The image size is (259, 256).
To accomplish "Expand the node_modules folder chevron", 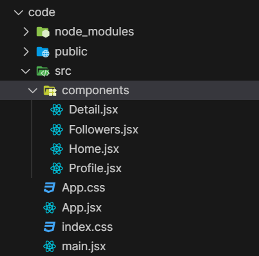I will 26,32.
